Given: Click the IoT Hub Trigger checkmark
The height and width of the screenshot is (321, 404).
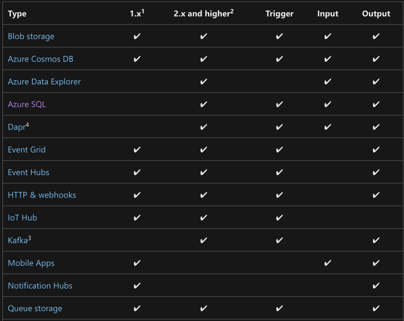Looking at the screenshot, I should [x=280, y=218].
